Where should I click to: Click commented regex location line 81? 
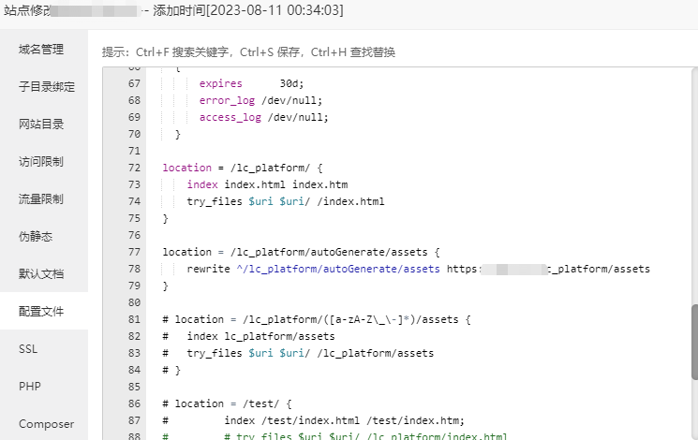pos(317,319)
